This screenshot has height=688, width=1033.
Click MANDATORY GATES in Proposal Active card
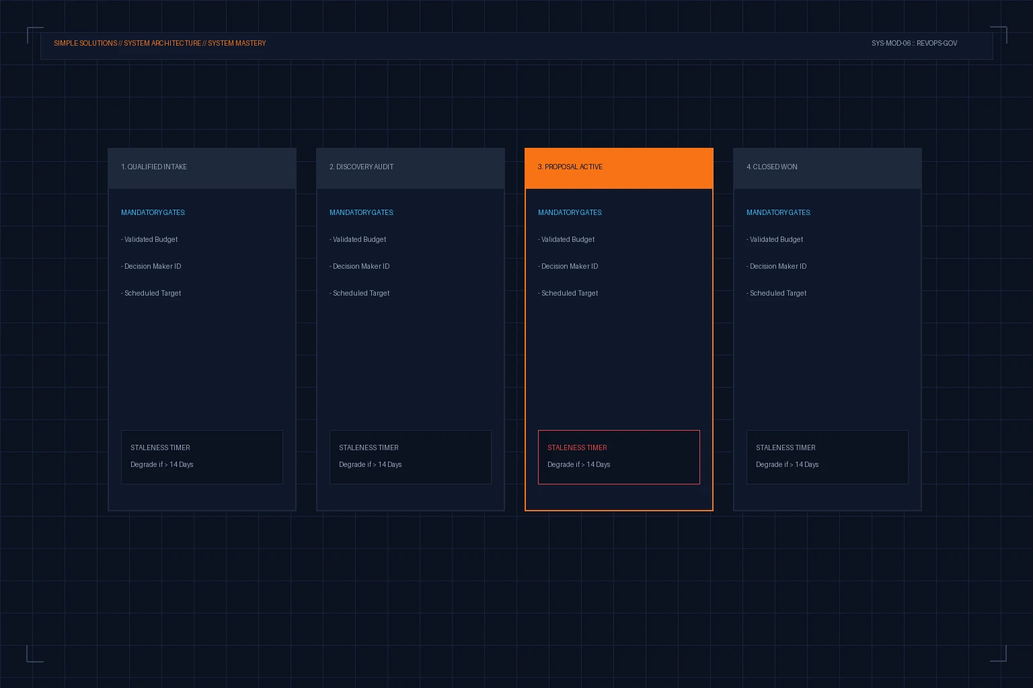click(x=570, y=212)
